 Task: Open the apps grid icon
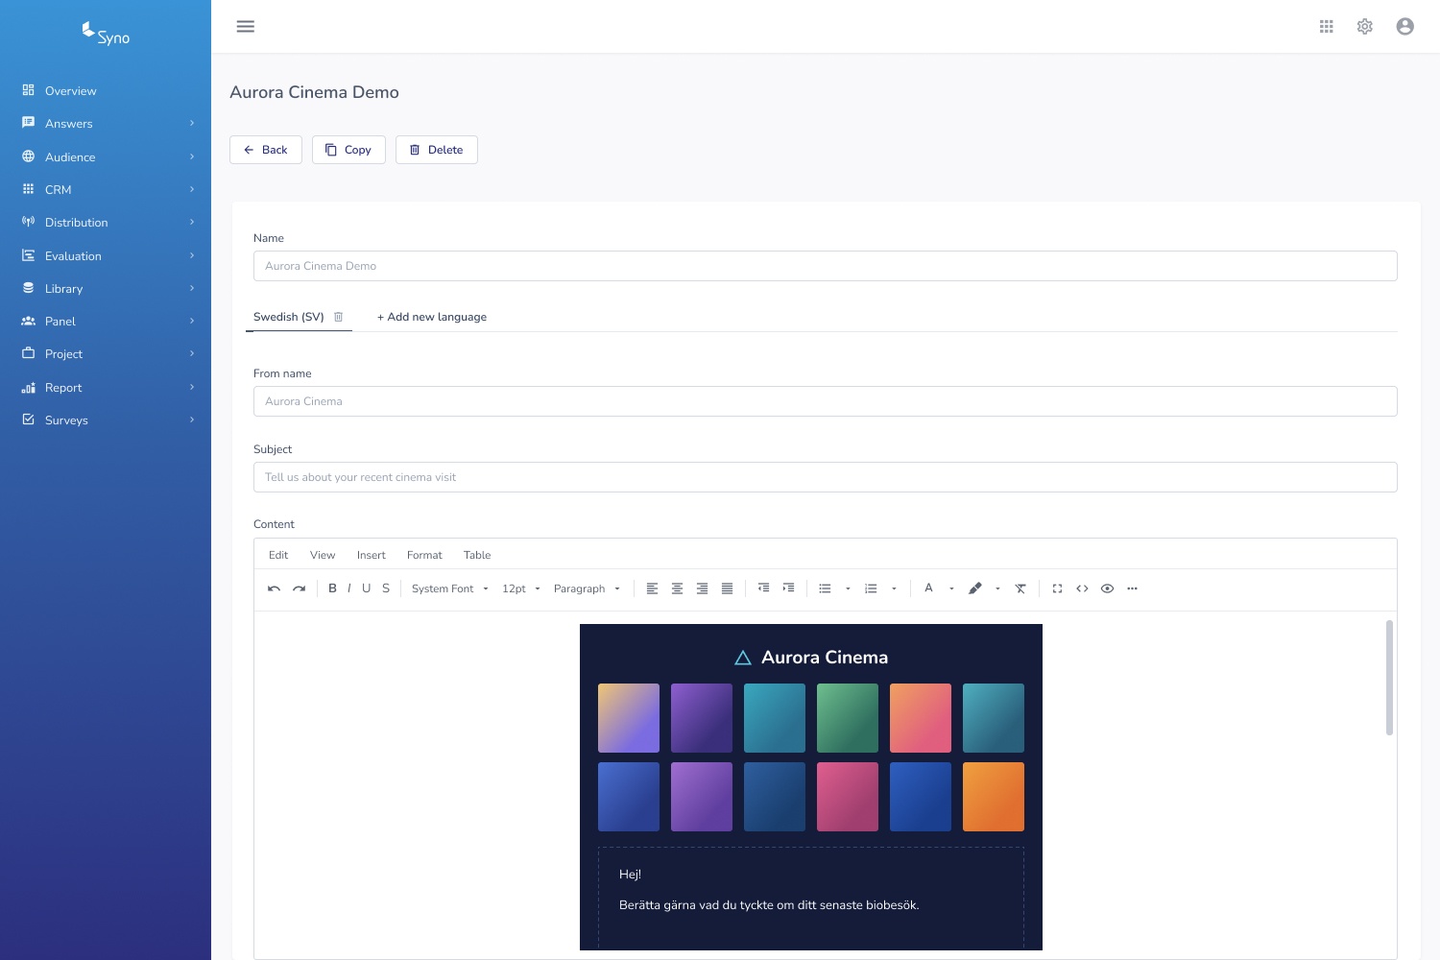[x=1327, y=27]
